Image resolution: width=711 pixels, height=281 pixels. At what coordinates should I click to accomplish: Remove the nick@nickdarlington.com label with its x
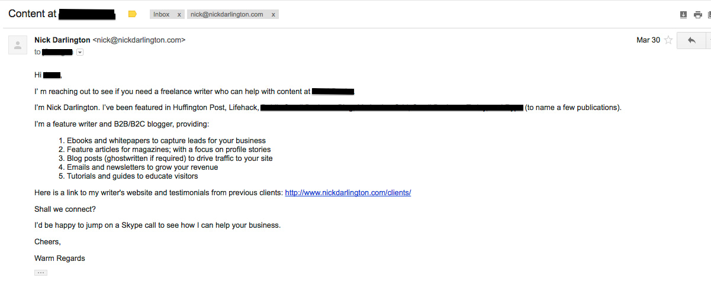(x=273, y=14)
